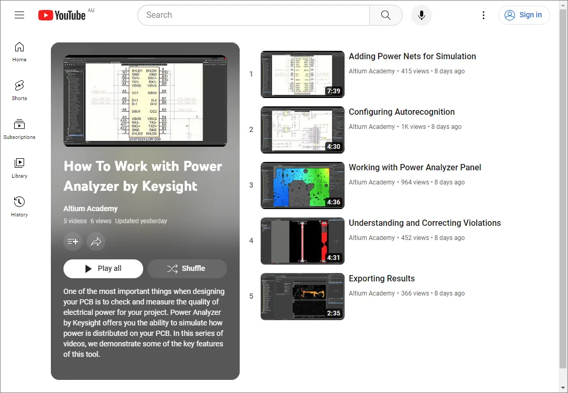Open Altium Academy channel under playlist title
The height and width of the screenshot is (393, 568).
point(91,209)
